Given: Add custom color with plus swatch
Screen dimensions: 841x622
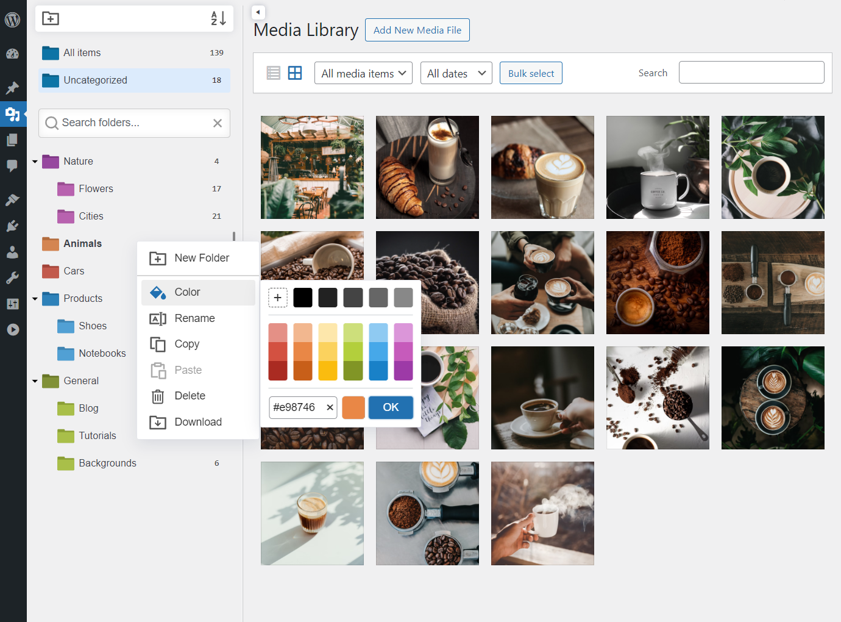Looking at the screenshot, I should [x=278, y=298].
